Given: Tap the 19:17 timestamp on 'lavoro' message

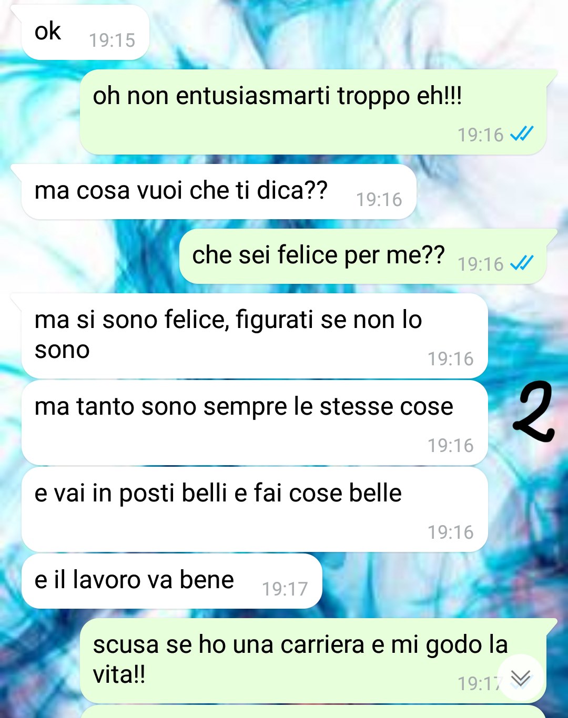Looking at the screenshot, I should 285,589.
